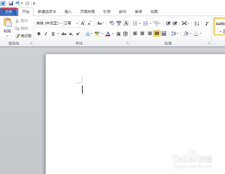Click the 复制 copy button

coord(22,28)
